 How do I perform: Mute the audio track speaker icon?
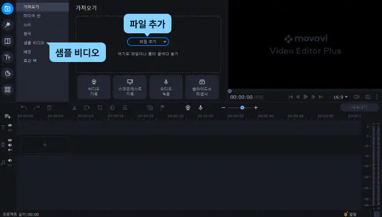(10, 160)
